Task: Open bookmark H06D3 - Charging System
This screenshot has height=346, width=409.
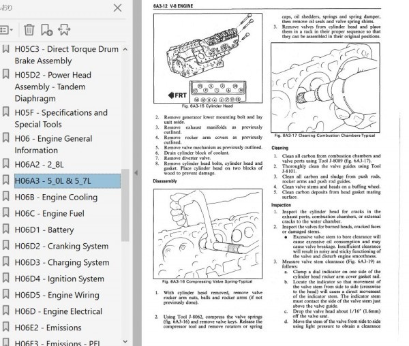Action: pos(62,262)
